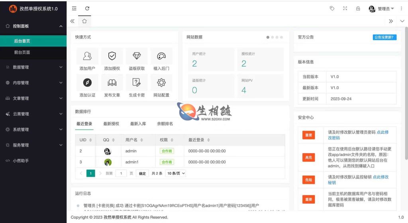Image resolution: width=408 pixels, height=223 pixels.
Task: Click the 用户统计 data card
Action: click(x=211, y=59)
